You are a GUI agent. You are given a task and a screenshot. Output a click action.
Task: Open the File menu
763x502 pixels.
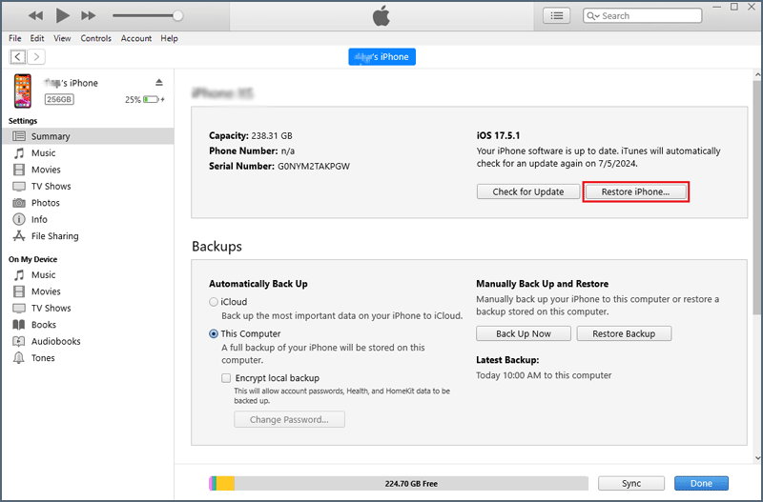(x=14, y=38)
